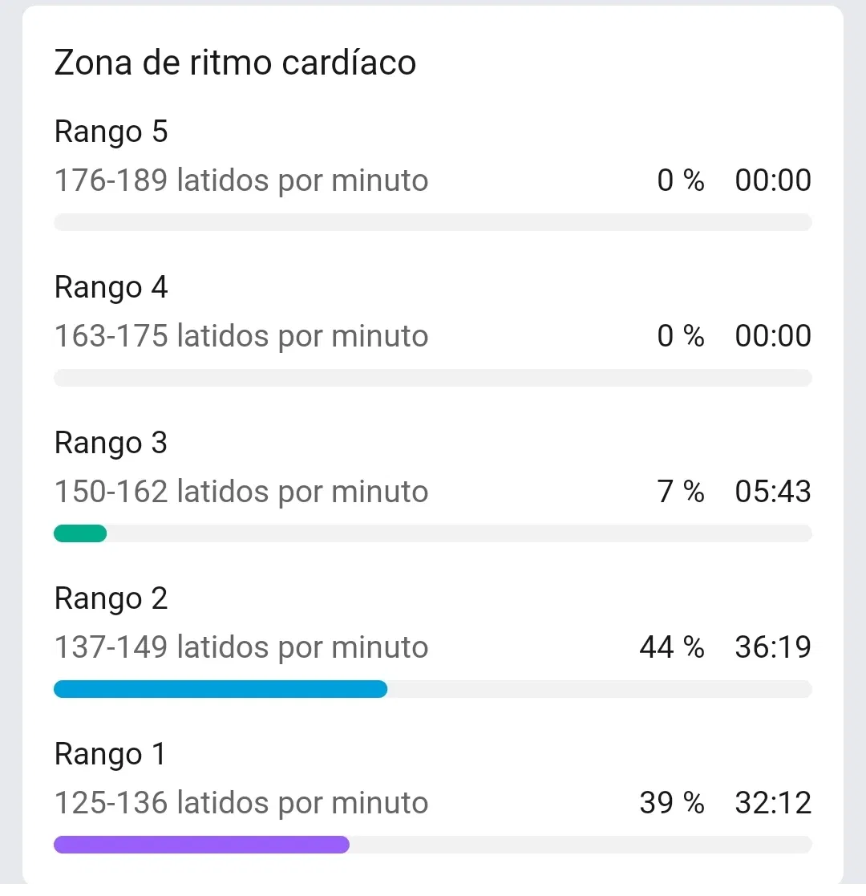866x896 pixels.
Task: Tap the 32:12 duration for Rango 1
Action: 773,803
